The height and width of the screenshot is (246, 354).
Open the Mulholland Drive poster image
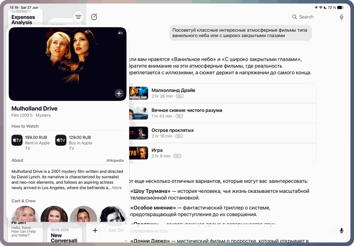click(x=68, y=64)
